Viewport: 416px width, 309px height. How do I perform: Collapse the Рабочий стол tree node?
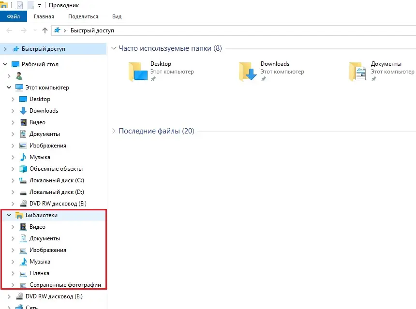pyautogui.click(x=5, y=64)
